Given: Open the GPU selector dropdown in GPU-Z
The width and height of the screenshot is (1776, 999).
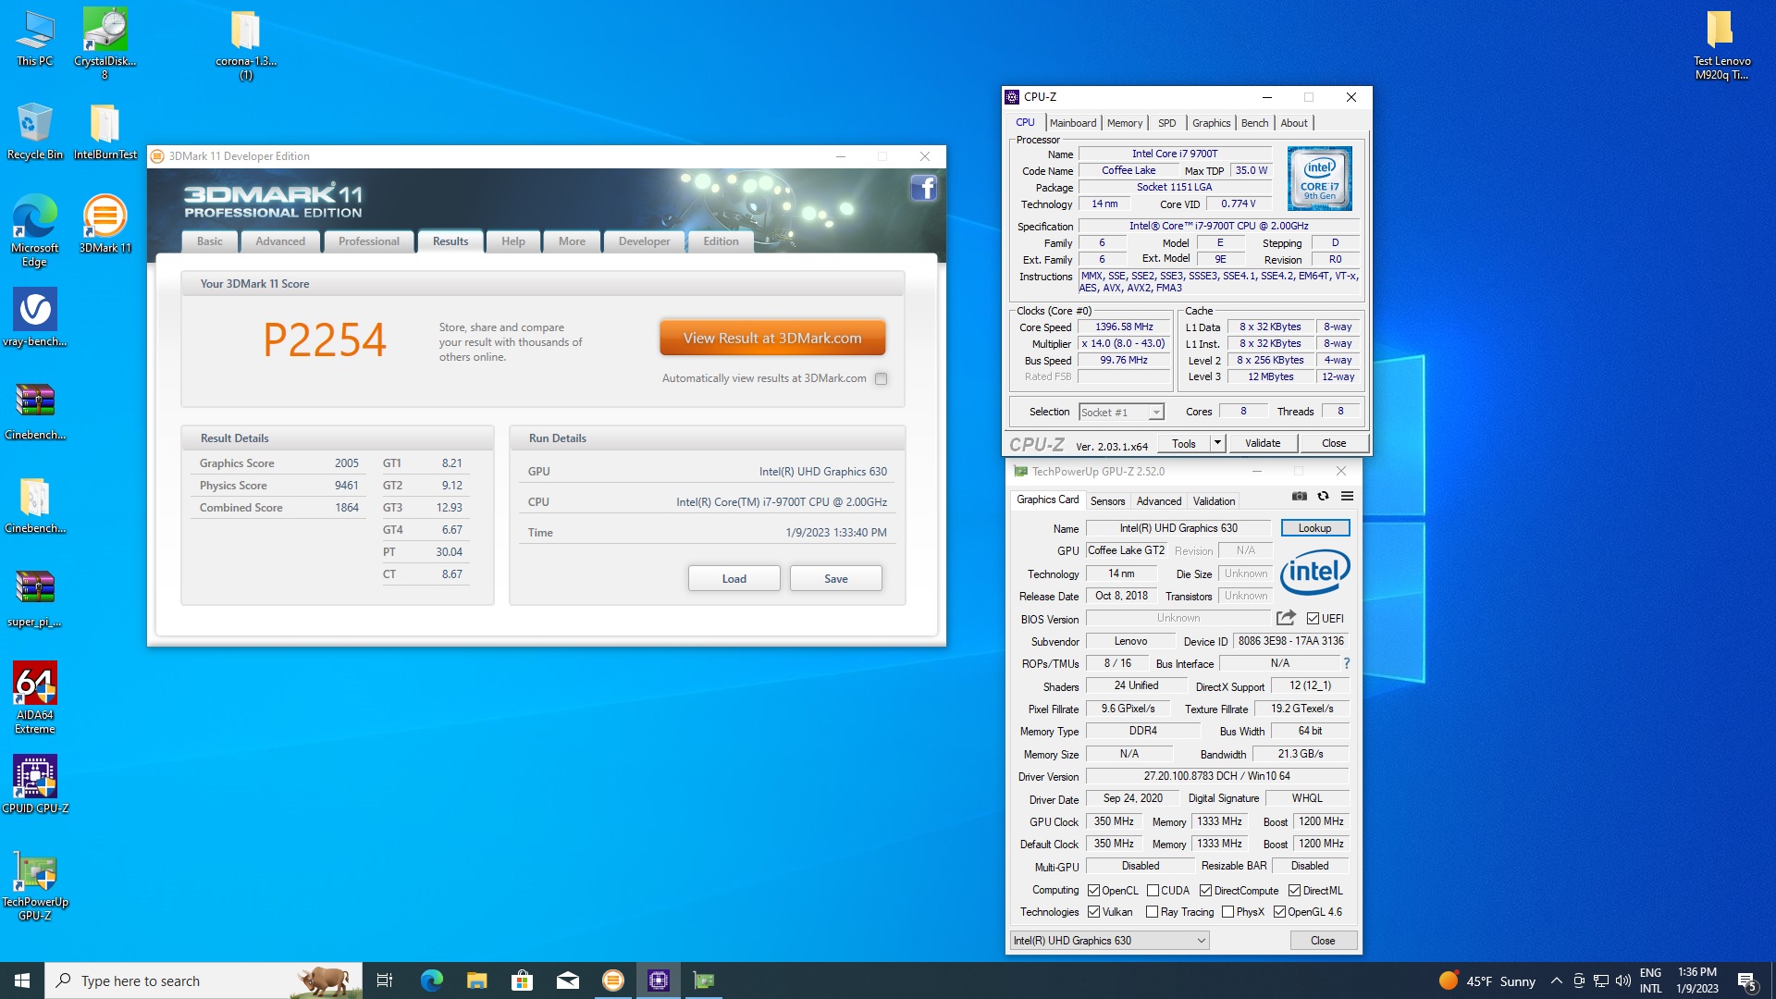Looking at the screenshot, I should coord(1109,941).
